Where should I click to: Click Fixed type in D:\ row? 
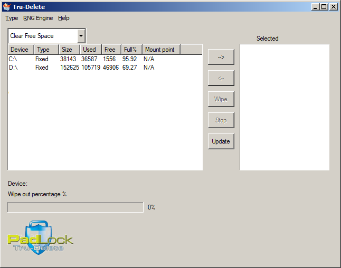pyautogui.click(x=42, y=68)
